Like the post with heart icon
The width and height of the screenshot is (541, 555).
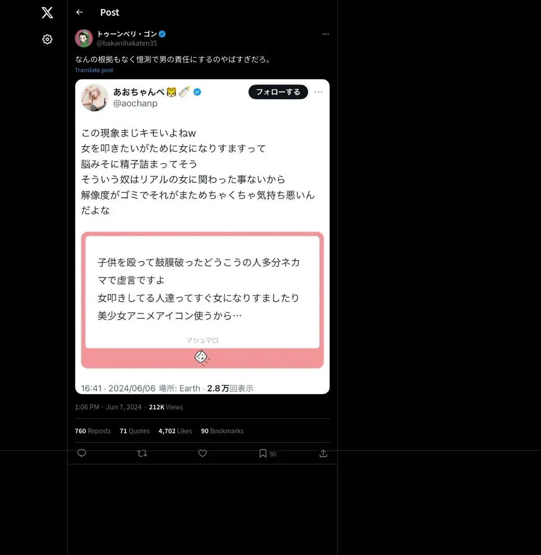(x=202, y=453)
